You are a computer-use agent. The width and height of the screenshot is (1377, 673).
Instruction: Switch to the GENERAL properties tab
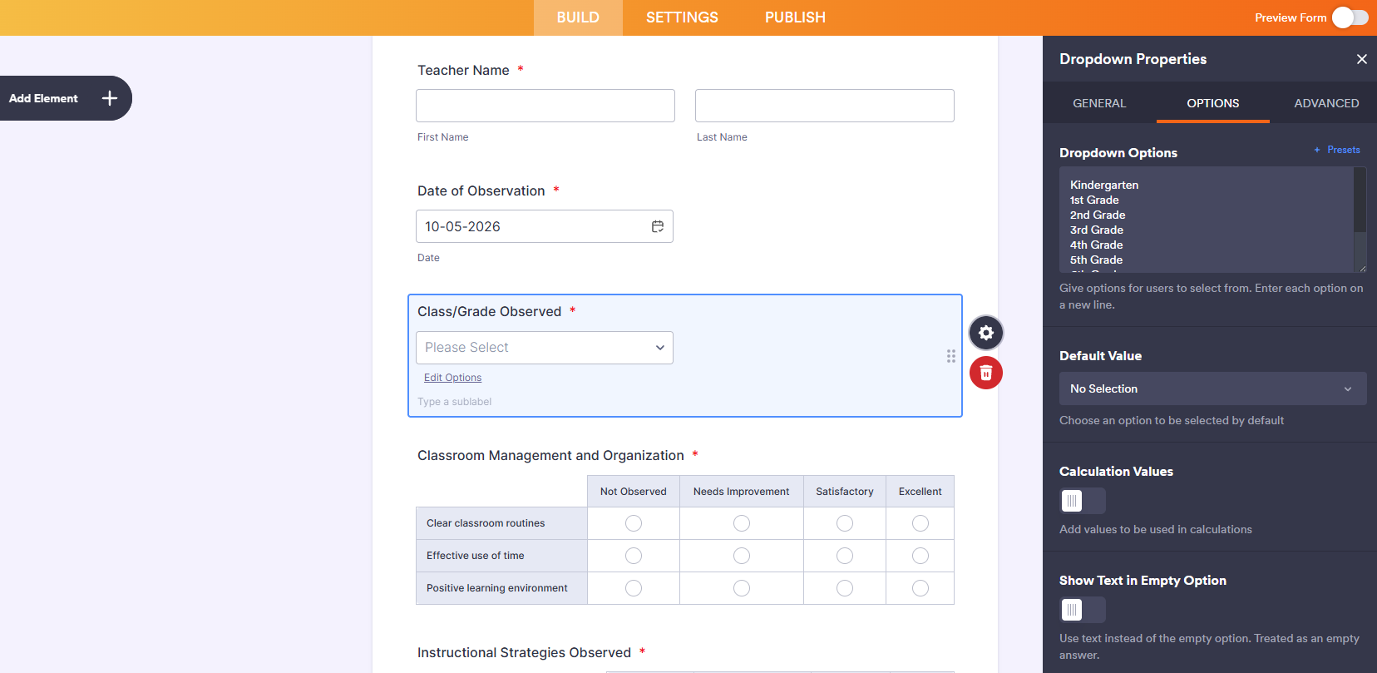point(1099,103)
